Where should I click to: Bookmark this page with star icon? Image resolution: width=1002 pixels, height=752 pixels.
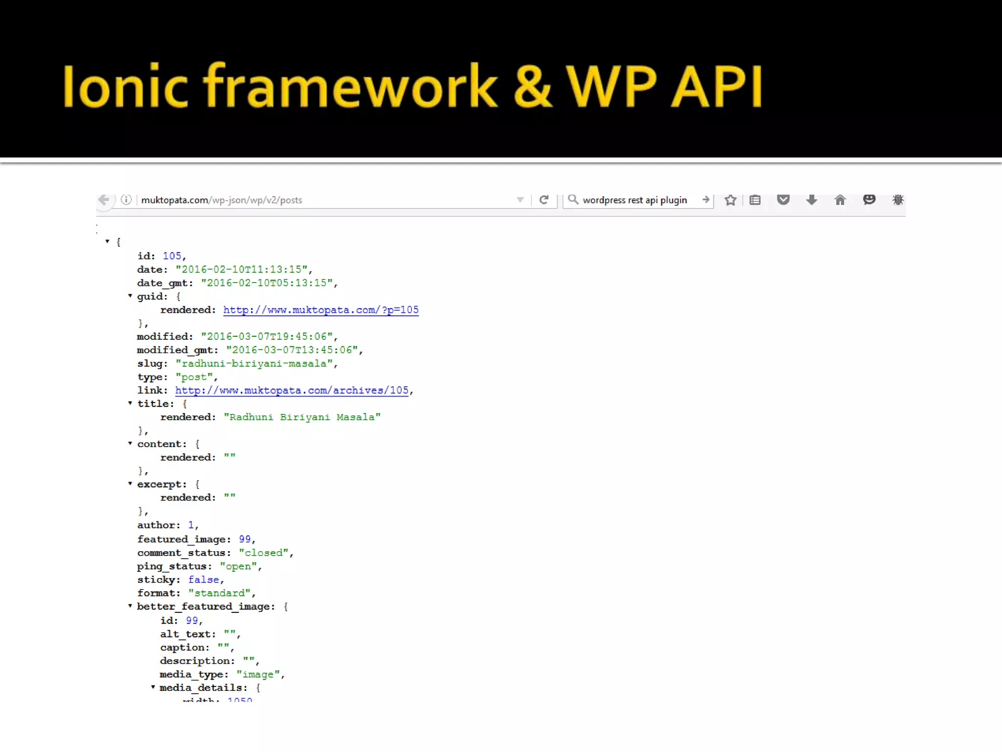tap(730, 200)
